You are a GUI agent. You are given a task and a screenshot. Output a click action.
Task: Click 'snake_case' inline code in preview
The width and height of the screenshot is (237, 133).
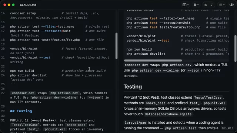click(x=156, y=103)
